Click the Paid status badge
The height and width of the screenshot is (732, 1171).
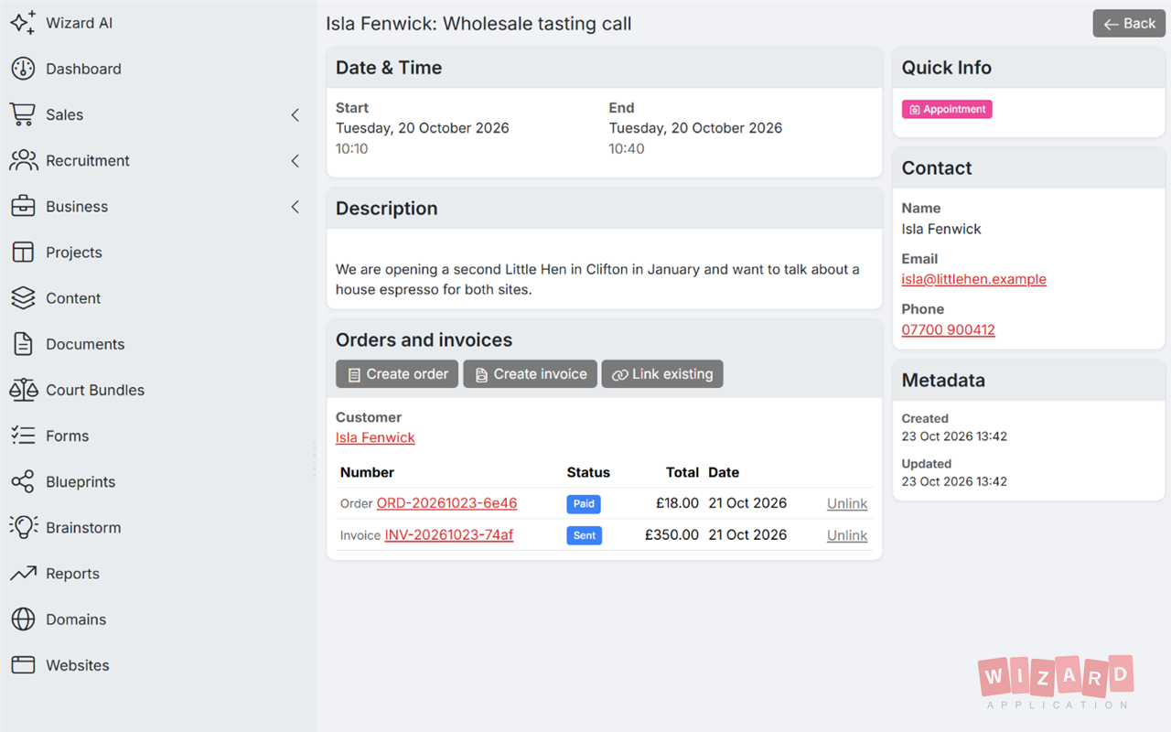[x=584, y=503]
